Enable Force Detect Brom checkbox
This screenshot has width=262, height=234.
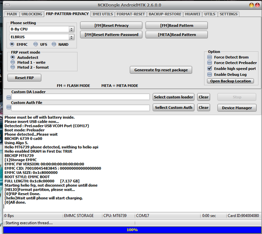click(210, 57)
